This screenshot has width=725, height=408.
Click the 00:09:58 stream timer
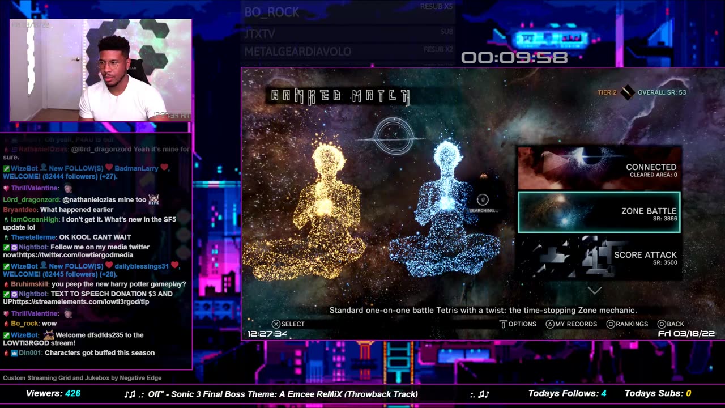514,58
